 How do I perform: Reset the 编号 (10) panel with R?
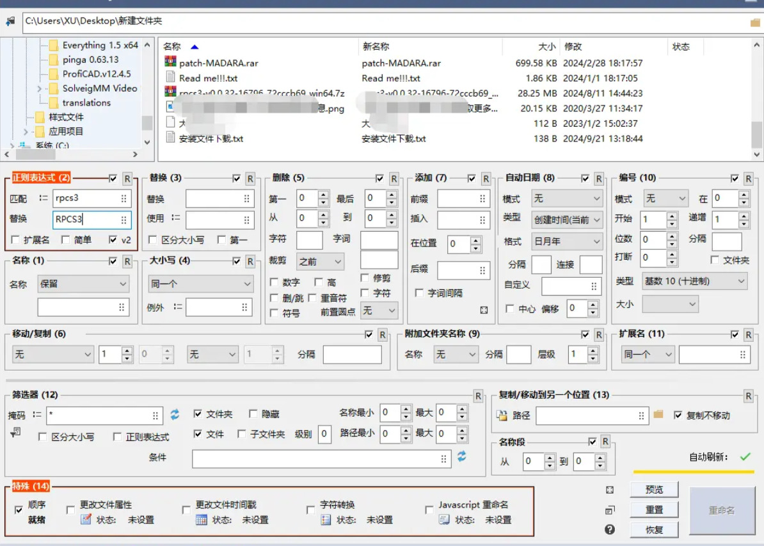pyautogui.click(x=749, y=179)
